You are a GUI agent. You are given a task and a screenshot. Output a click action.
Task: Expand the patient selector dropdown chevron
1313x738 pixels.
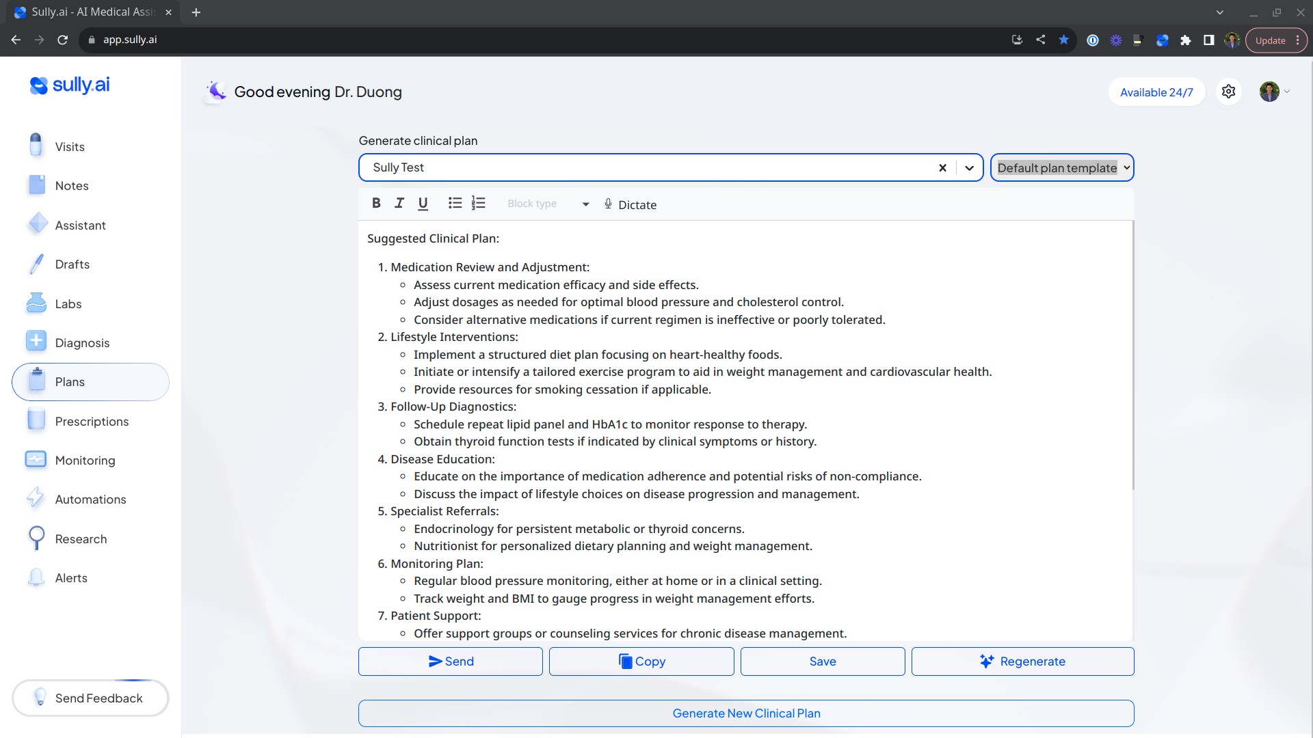coord(969,167)
